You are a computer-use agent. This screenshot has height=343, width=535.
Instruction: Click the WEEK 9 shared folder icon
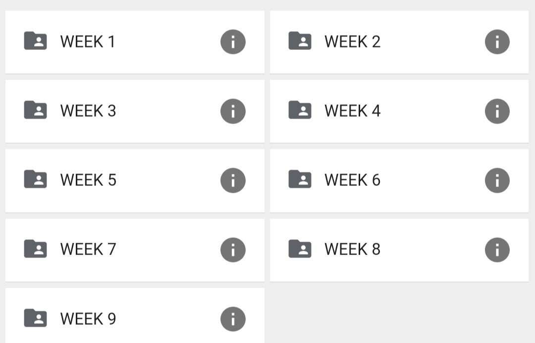pyautogui.click(x=35, y=318)
